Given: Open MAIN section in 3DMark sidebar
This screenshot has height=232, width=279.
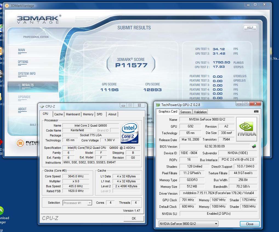Looking at the screenshot, I should click(x=22, y=50).
